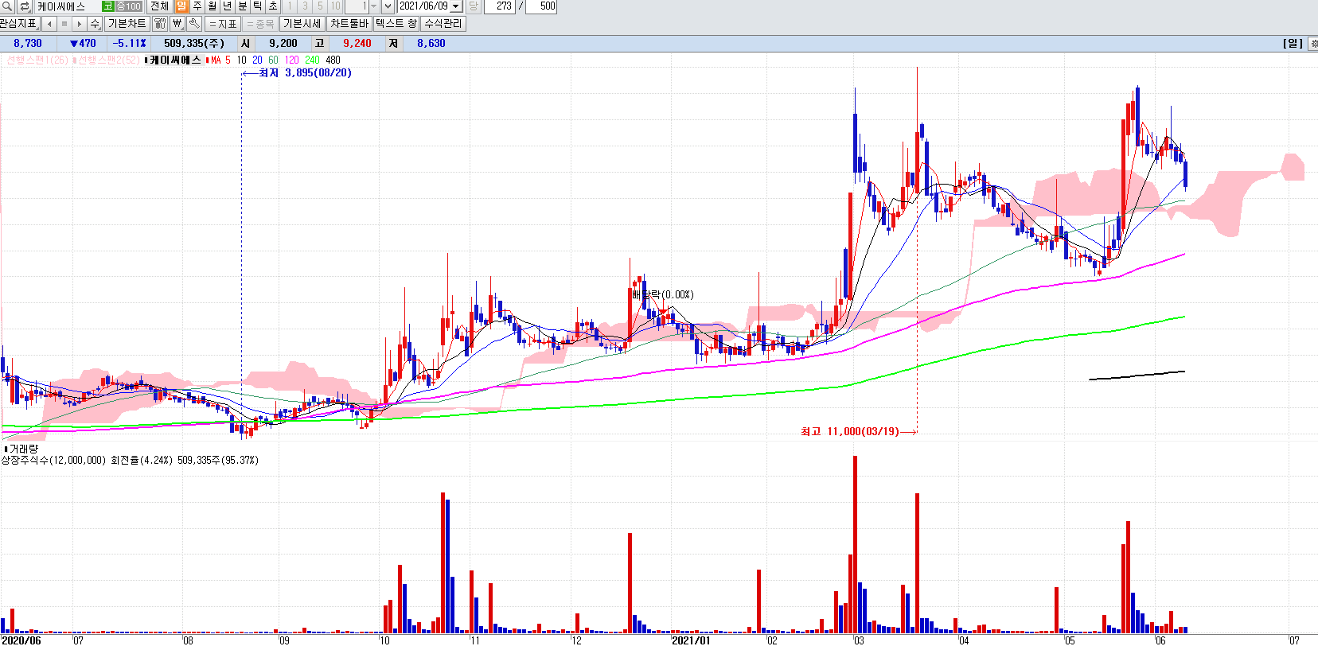
Task: Select the MA 60 legend
Action: (x=273, y=60)
